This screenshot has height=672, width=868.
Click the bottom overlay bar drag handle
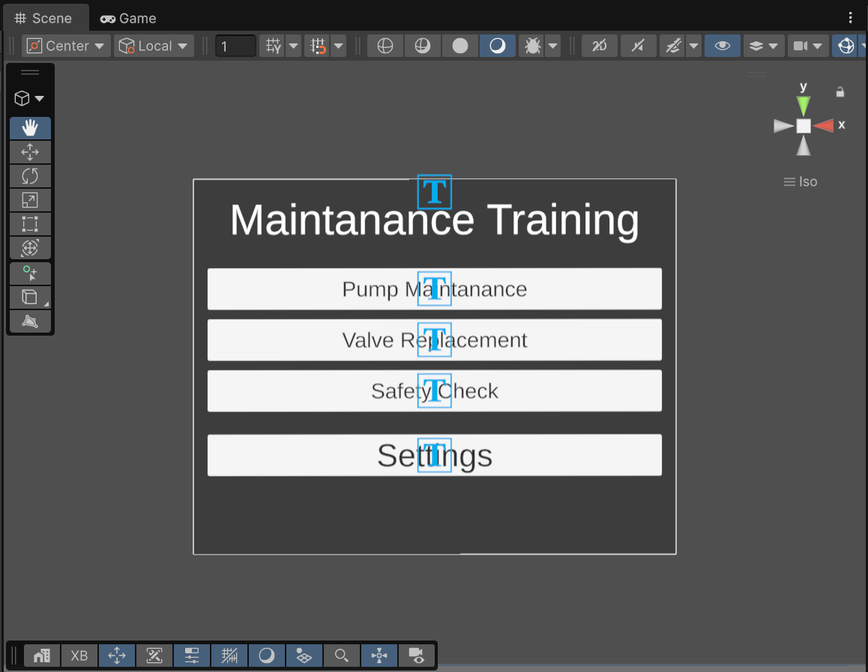pyautogui.click(x=13, y=656)
